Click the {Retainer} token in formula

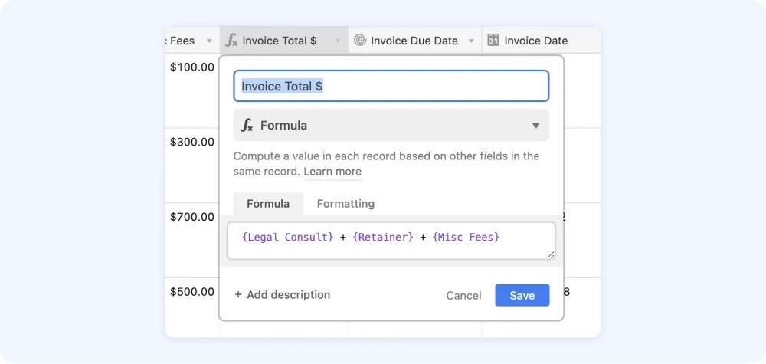[x=383, y=237]
